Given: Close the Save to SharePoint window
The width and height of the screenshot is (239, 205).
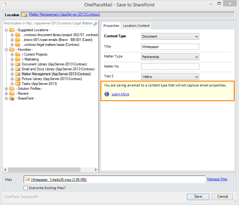Looking at the screenshot, I should [x=230, y=3].
